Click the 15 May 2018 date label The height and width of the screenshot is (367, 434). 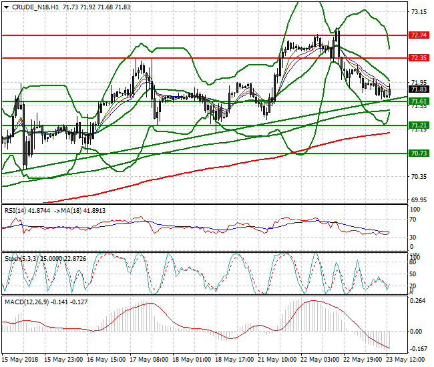coord(20,360)
